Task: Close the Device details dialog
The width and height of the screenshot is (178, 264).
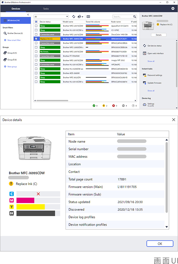Action: point(174,120)
